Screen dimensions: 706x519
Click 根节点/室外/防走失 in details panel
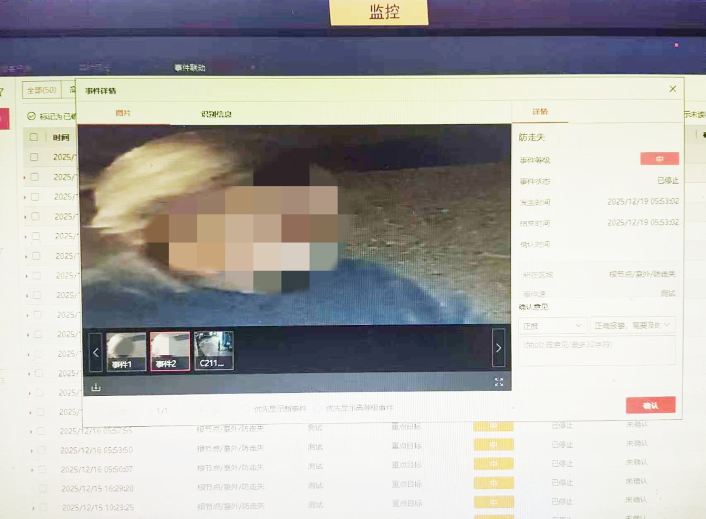click(643, 274)
